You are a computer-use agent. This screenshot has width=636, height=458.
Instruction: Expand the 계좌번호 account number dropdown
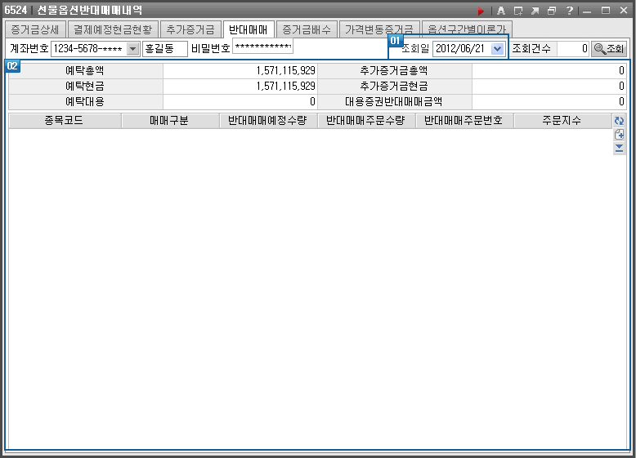133,49
